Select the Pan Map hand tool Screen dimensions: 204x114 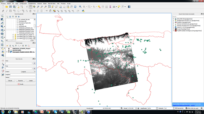click(30, 7)
